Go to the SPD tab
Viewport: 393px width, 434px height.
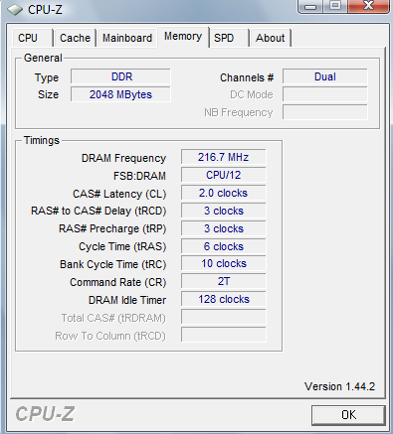[x=229, y=38]
